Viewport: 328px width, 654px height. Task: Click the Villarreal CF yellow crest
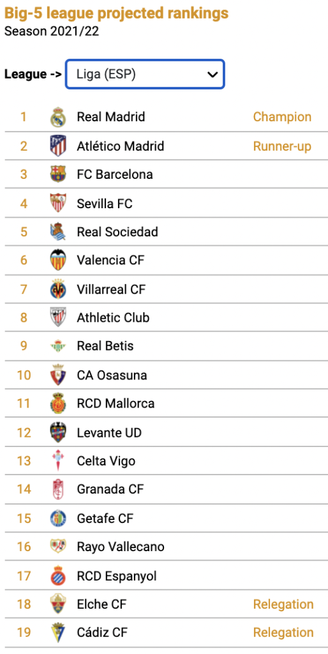(58, 289)
